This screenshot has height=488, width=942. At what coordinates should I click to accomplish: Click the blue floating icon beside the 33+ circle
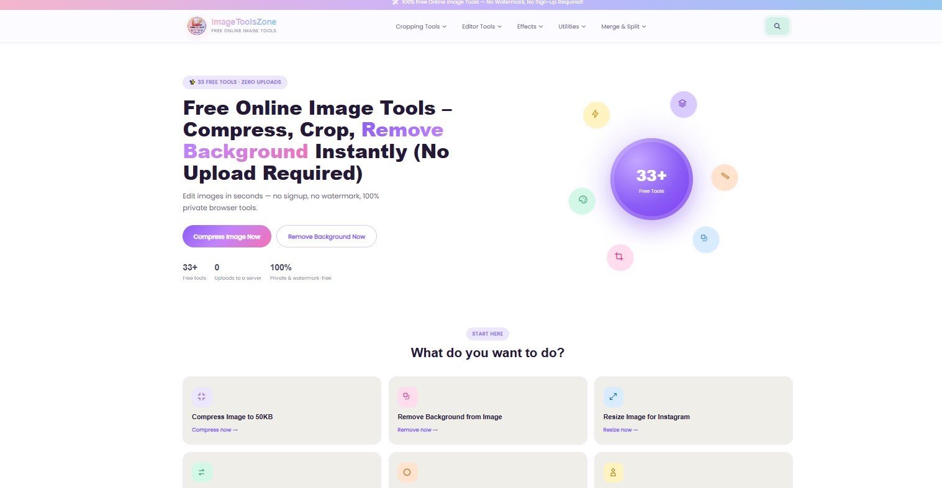(x=705, y=239)
